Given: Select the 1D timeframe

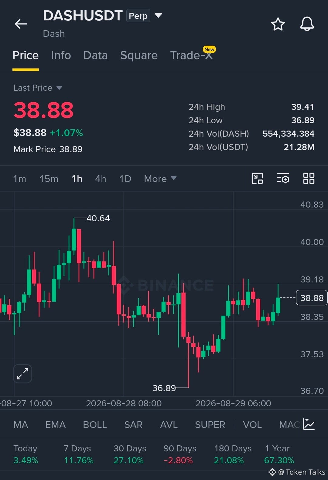Looking at the screenshot, I should click(x=125, y=179).
